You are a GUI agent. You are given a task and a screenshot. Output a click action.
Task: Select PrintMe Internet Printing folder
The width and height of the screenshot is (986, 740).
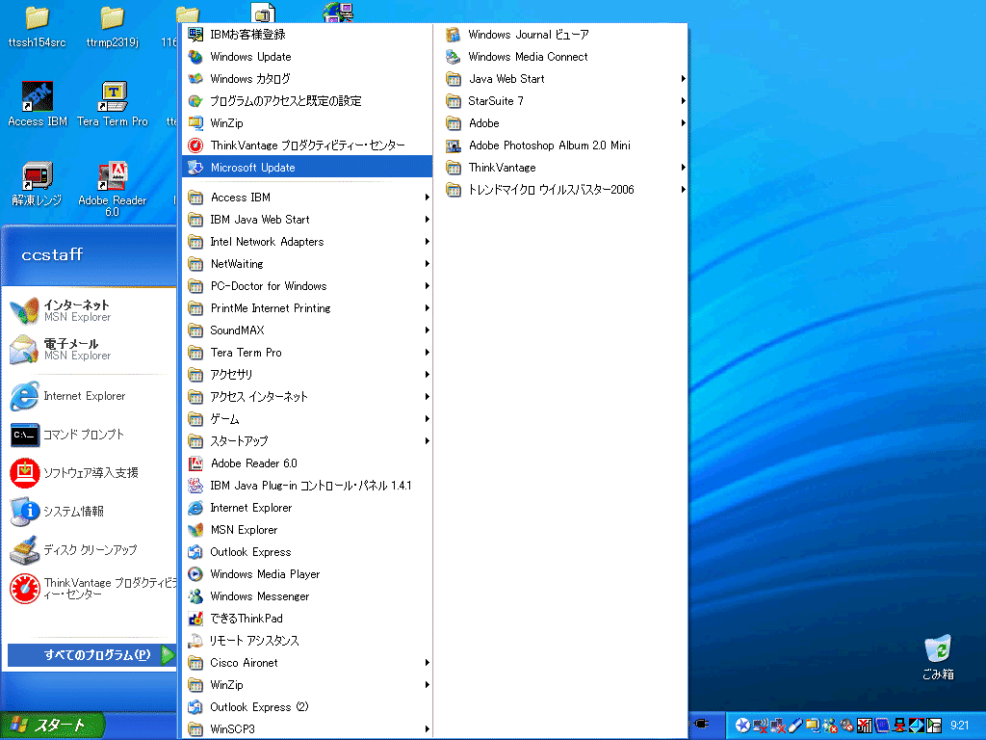(307, 308)
